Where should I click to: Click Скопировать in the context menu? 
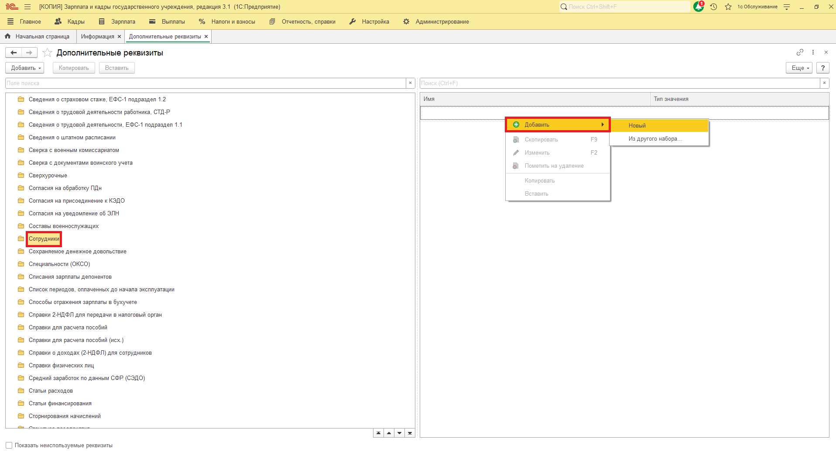click(558, 139)
